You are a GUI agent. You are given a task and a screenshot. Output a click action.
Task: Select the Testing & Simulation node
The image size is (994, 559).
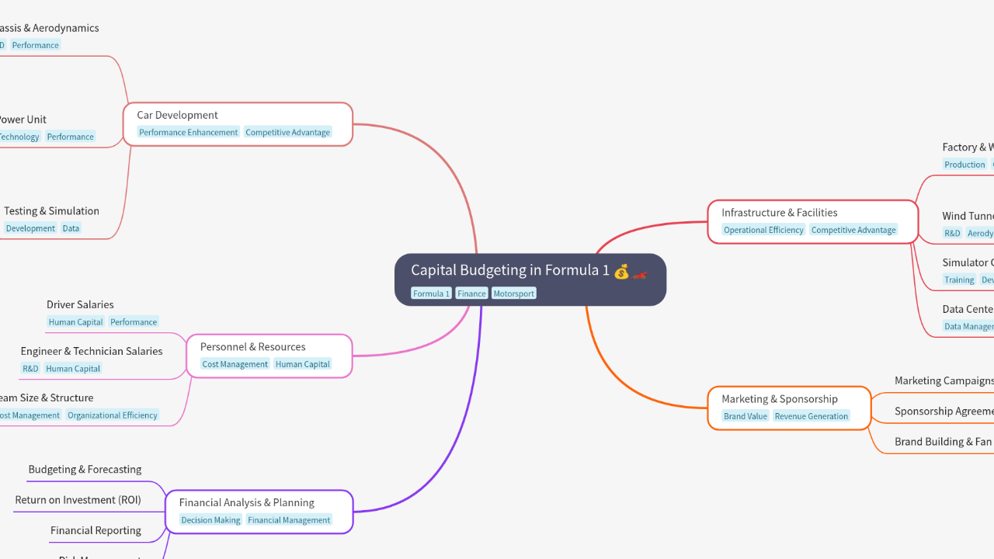pyautogui.click(x=51, y=211)
